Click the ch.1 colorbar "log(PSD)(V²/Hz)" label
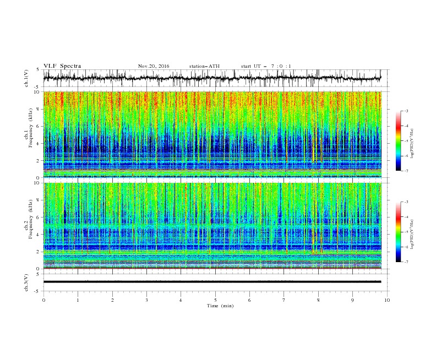This screenshot has height=337, width=436. tap(412, 144)
